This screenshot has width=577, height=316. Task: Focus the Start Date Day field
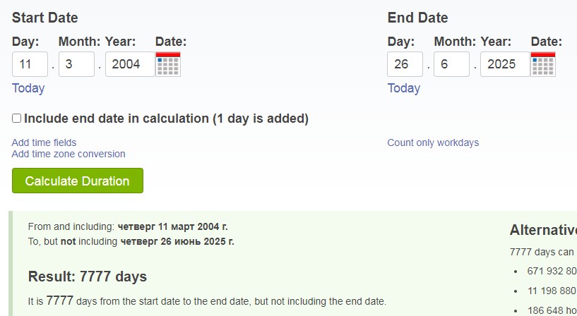pos(30,64)
